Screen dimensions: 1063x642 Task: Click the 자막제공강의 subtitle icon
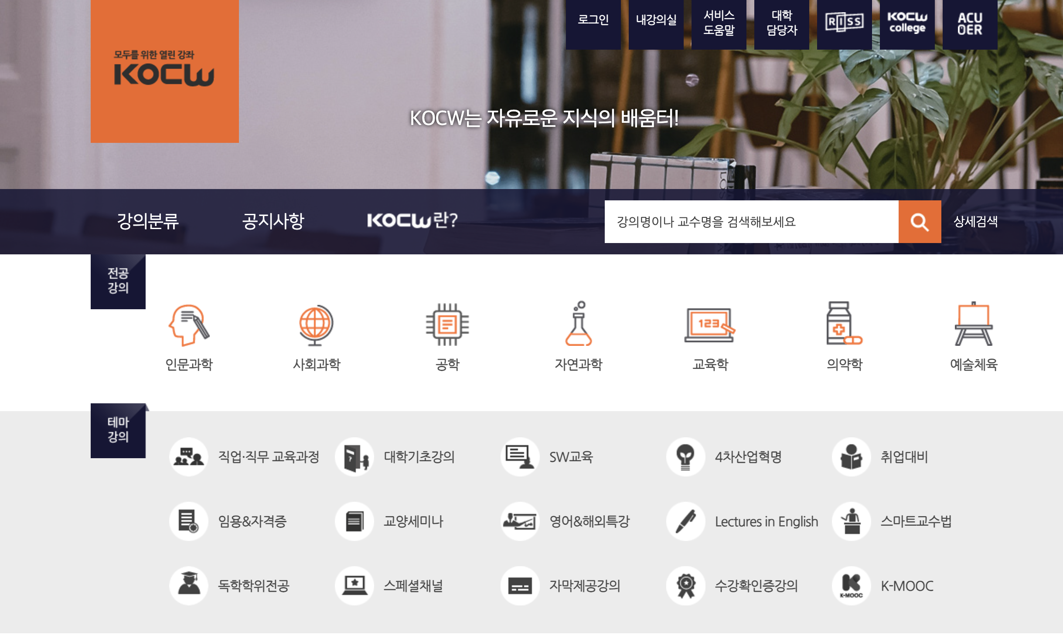click(x=520, y=585)
